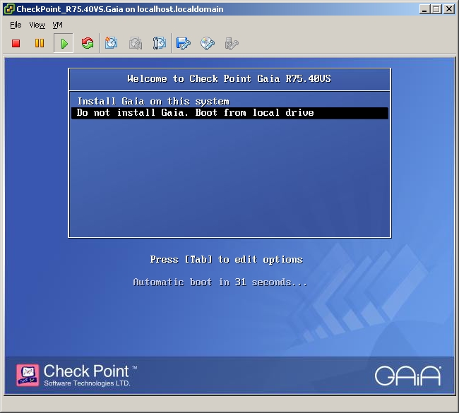Click the "Press [Tab] to edit options" text
The height and width of the screenshot is (413, 459).
pos(226,260)
